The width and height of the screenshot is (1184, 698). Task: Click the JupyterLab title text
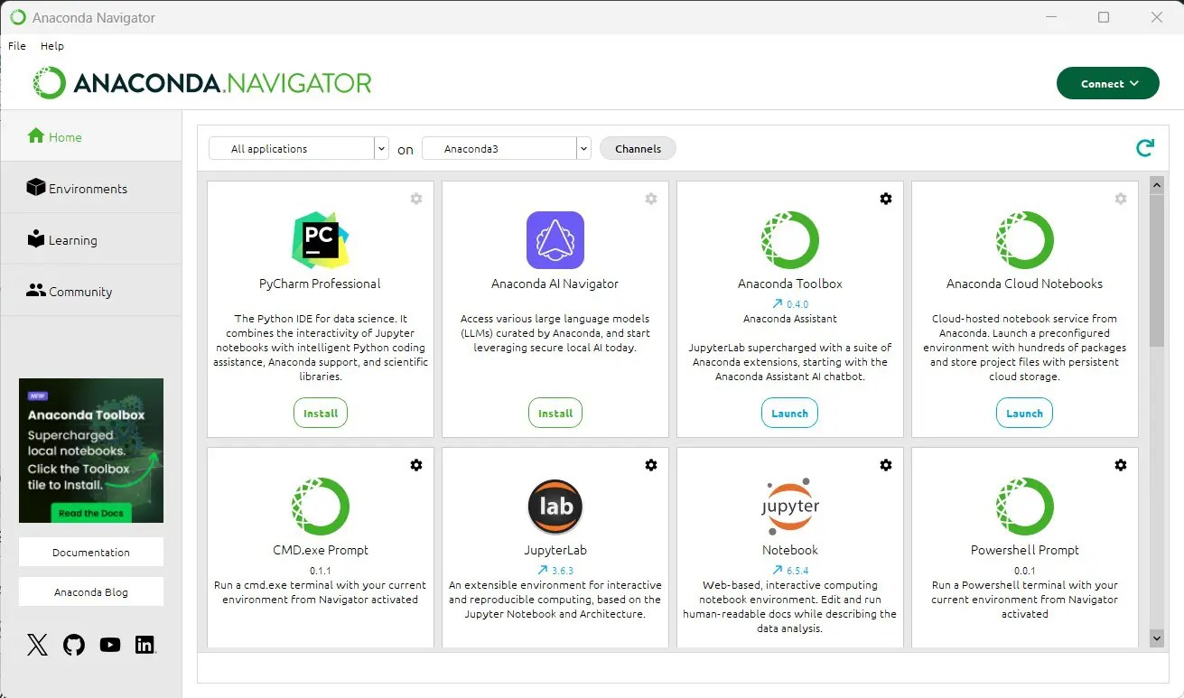coord(555,550)
